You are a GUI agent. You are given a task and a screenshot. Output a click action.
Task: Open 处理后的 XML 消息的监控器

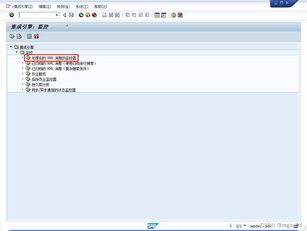click(x=54, y=58)
